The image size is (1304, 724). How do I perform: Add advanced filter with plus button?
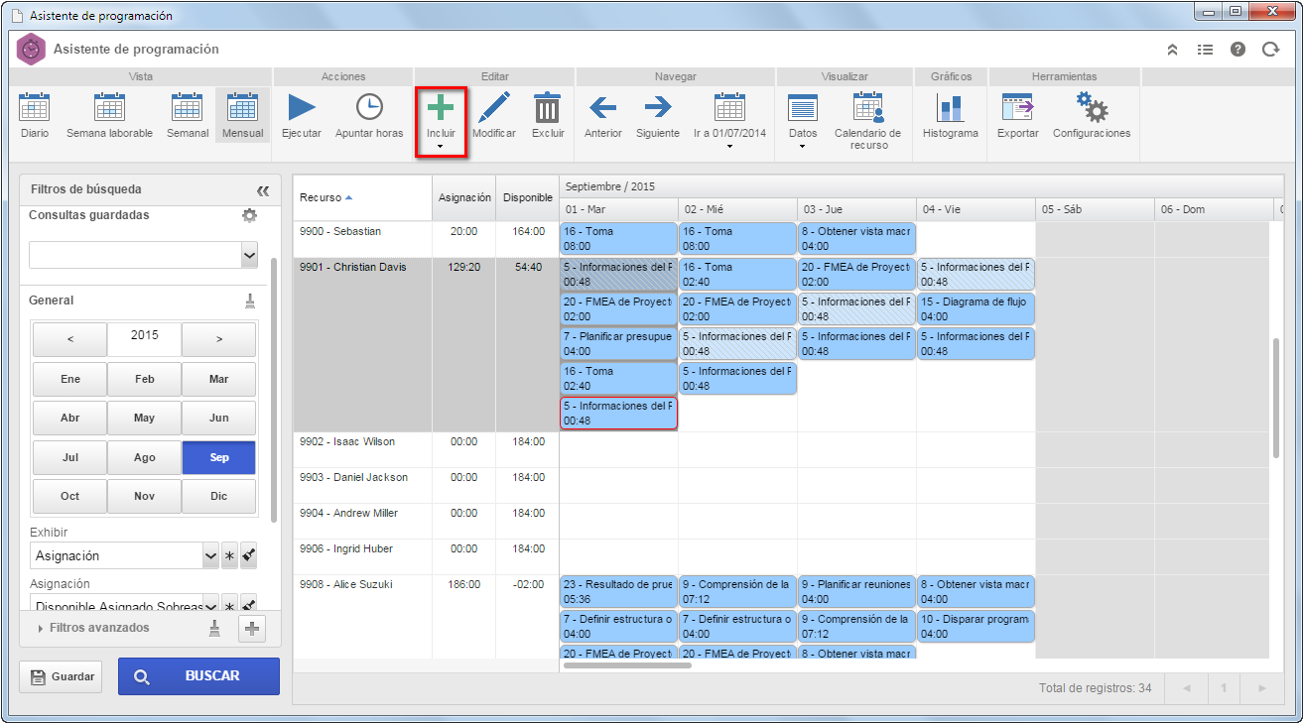click(252, 628)
